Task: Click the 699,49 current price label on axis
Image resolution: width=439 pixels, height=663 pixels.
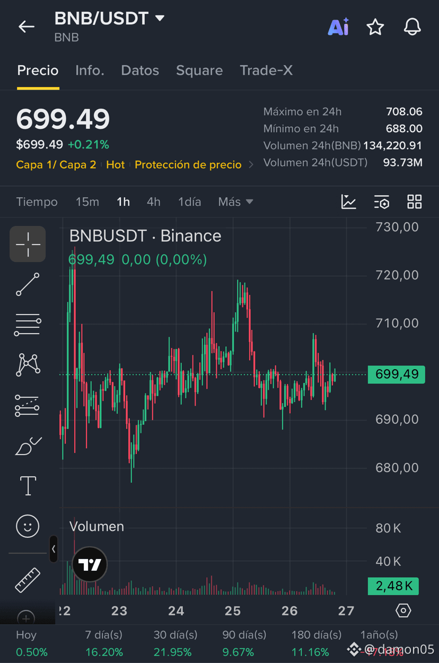Action: click(x=397, y=374)
